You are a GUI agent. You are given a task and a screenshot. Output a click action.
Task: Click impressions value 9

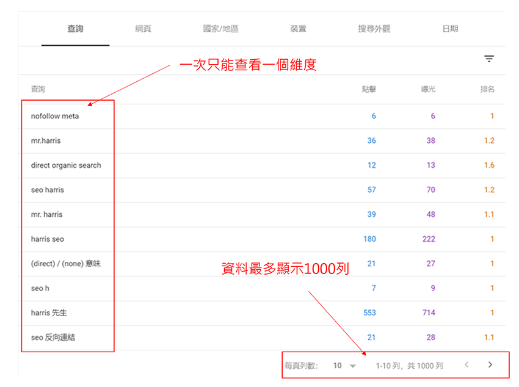click(433, 289)
